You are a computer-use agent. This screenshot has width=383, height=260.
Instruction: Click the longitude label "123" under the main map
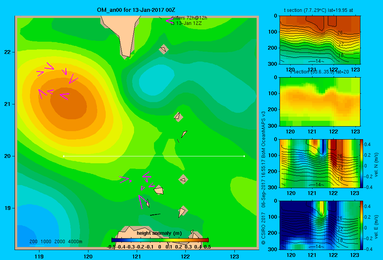pyautogui.click(x=234, y=256)
